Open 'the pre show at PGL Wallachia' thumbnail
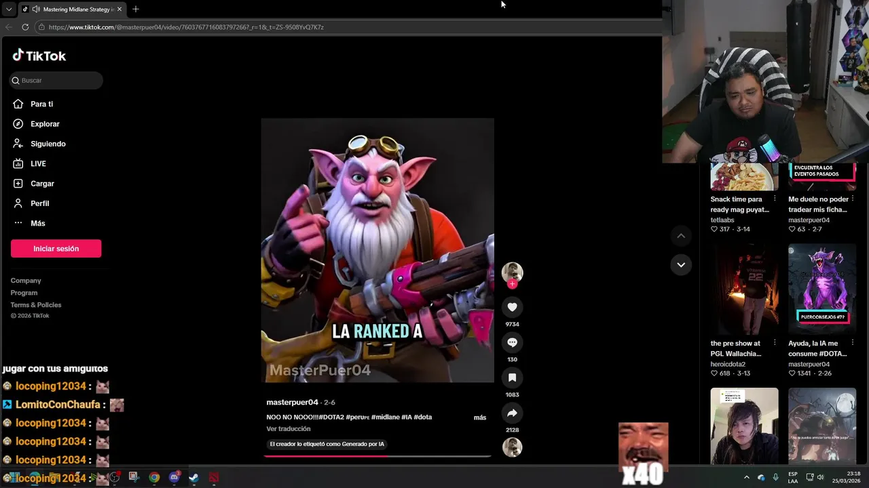The image size is (869, 488). pyautogui.click(x=744, y=289)
